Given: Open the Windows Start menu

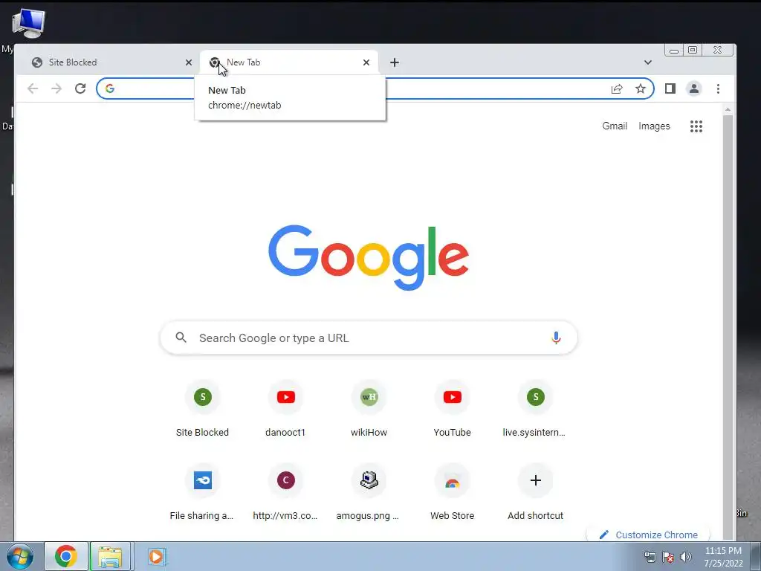Looking at the screenshot, I should pos(20,556).
